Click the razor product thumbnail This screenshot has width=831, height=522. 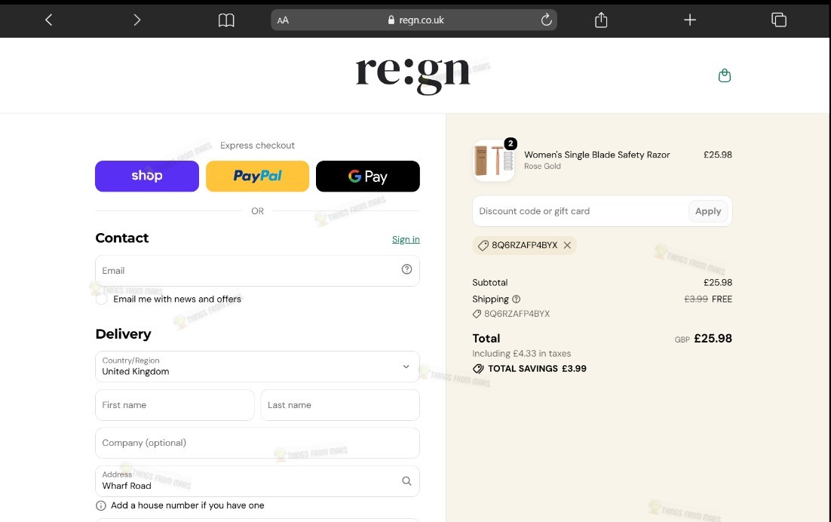coord(494,161)
